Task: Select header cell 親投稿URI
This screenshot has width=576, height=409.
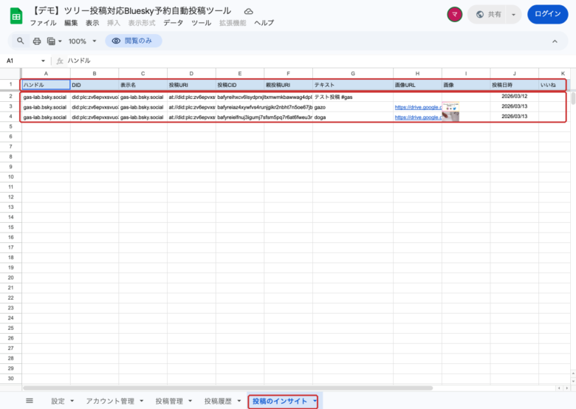Action: tap(288, 85)
